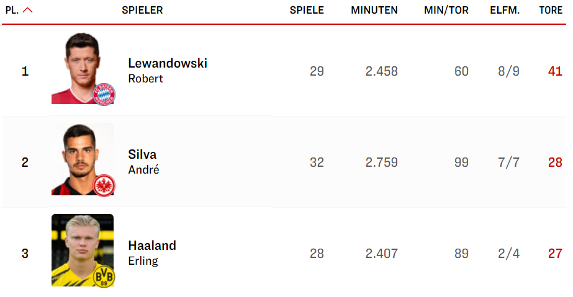Open Robert Lewandowski's player photo

click(x=82, y=68)
